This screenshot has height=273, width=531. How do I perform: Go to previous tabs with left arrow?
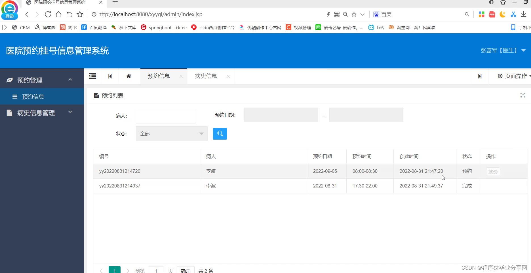coord(110,76)
